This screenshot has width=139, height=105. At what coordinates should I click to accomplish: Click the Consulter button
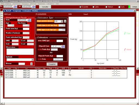[45, 7]
